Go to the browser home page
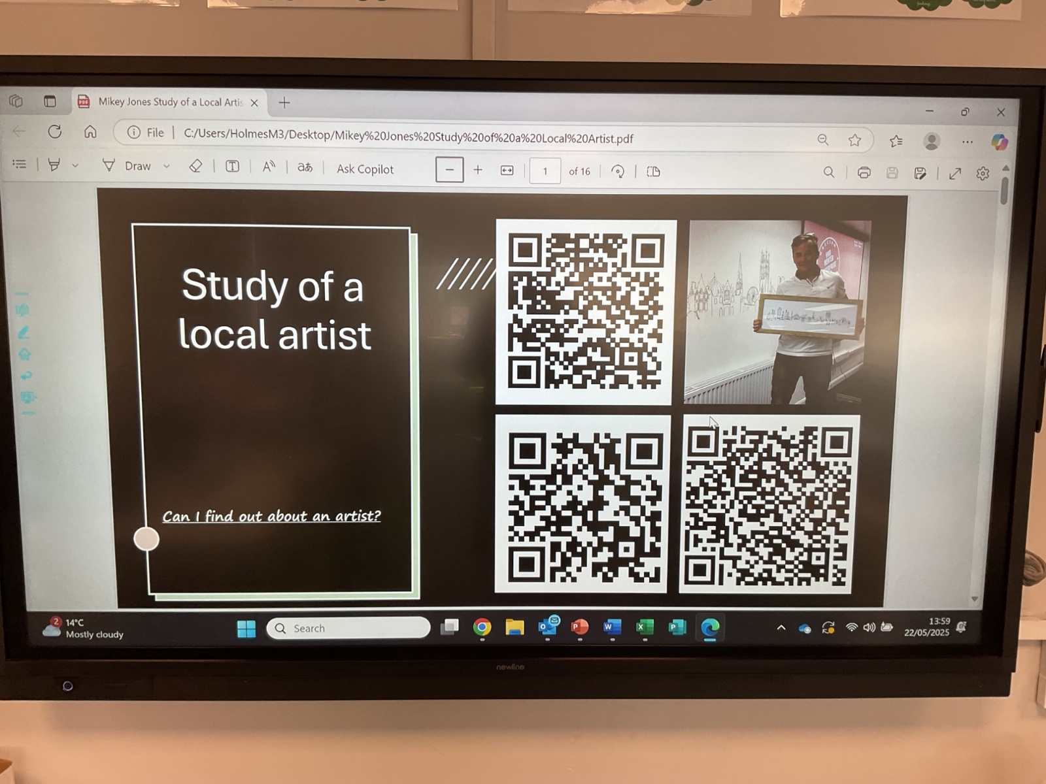This screenshot has width=1046, height=784. point(90,132)
